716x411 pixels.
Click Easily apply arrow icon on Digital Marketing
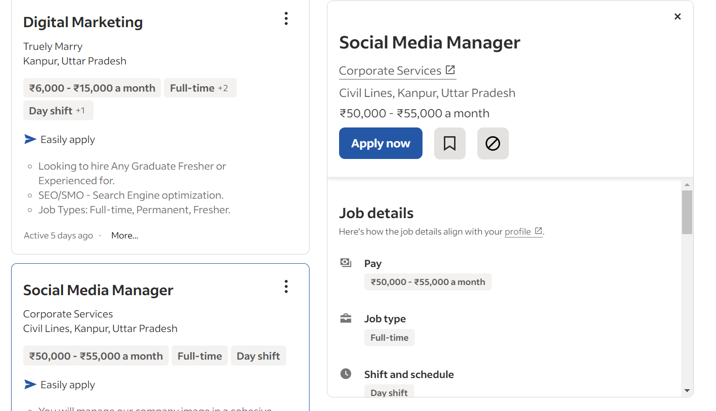30,140
